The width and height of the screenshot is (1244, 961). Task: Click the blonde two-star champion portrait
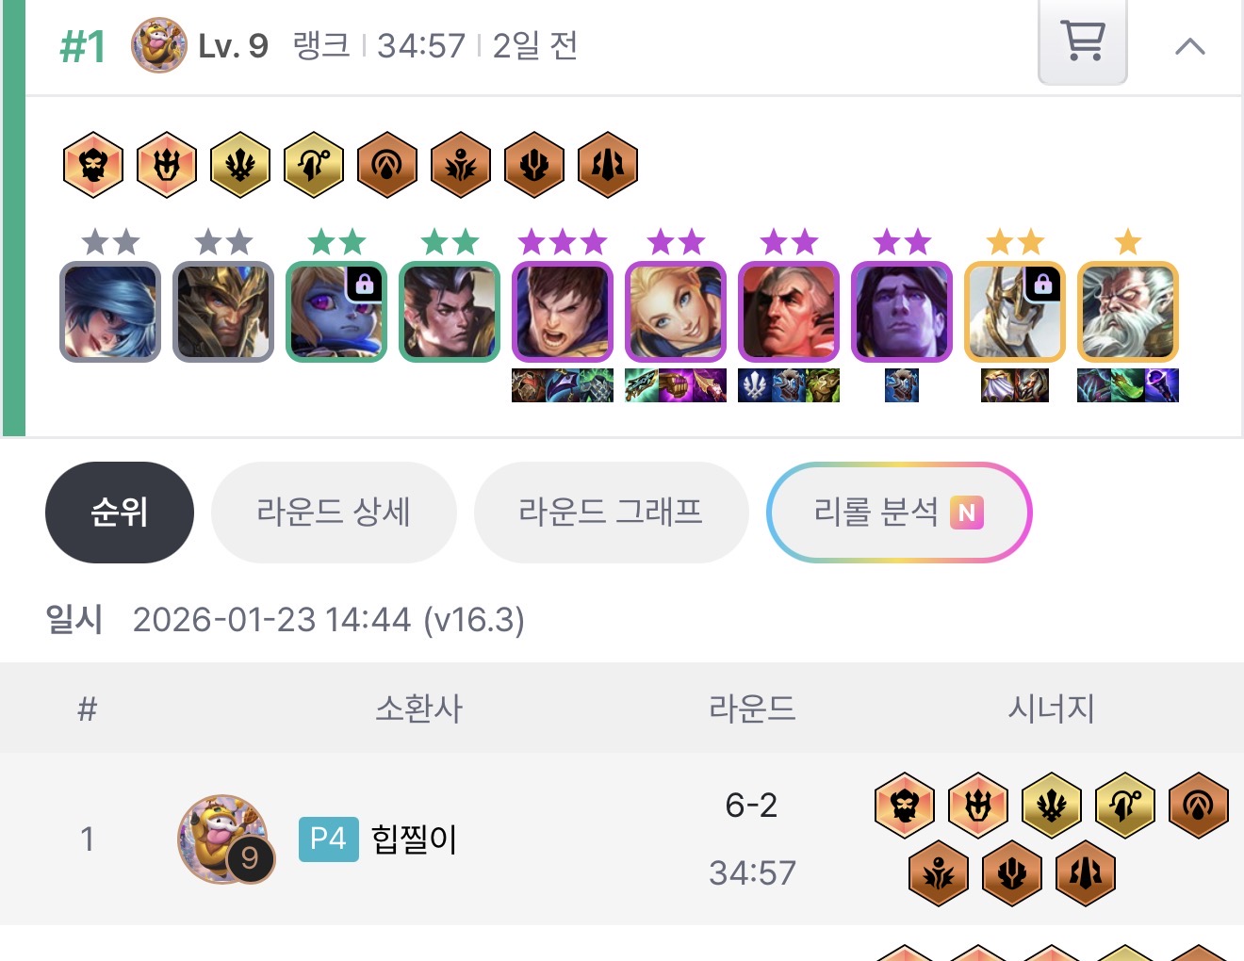pyautogui.click(x=676, y=312)
